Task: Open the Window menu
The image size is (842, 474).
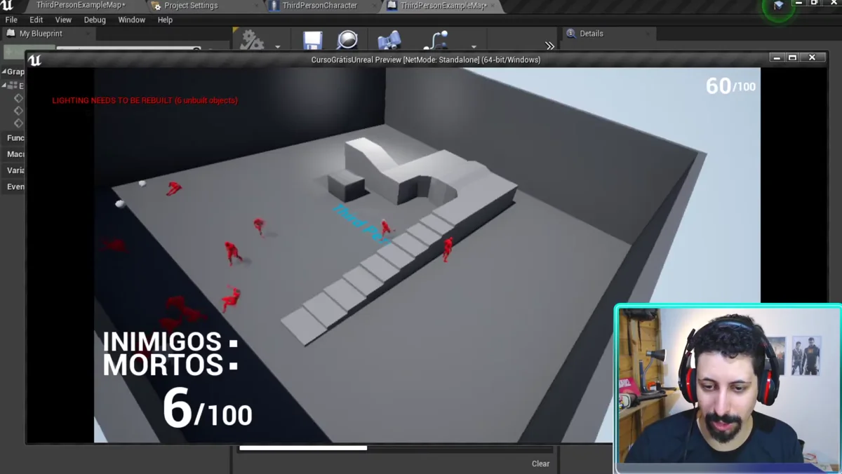Action: pyautogui.click(x=131, y=20)
